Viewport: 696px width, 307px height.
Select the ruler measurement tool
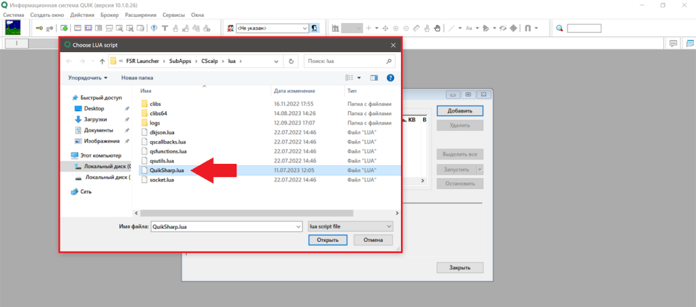point(416,28)
